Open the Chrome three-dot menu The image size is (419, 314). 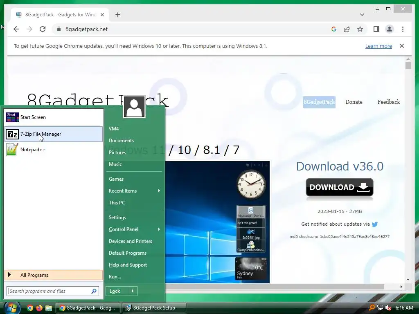[403, 29]
